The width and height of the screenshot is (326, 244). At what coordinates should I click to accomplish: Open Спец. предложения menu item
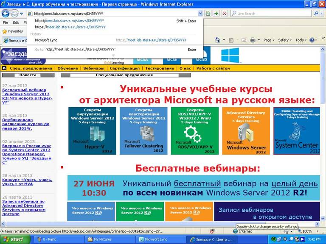[31, 68]
